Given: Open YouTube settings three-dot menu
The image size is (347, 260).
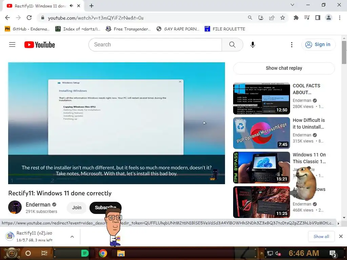Looking at the screenshot, I should (x=292, y=45).
